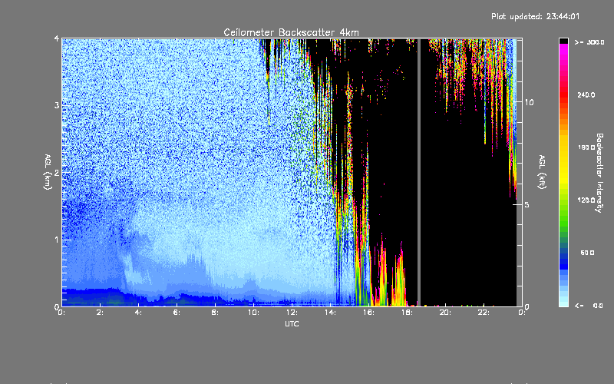This screenshot has width=614, height=384.
Task: Click the UTC x-axis label
Action: pos(292,323)
